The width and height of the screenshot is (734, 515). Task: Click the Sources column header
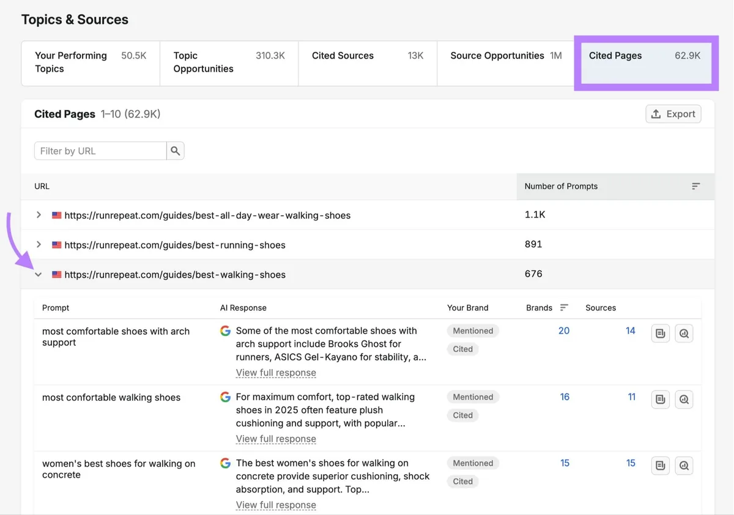(x=601, y=308)
